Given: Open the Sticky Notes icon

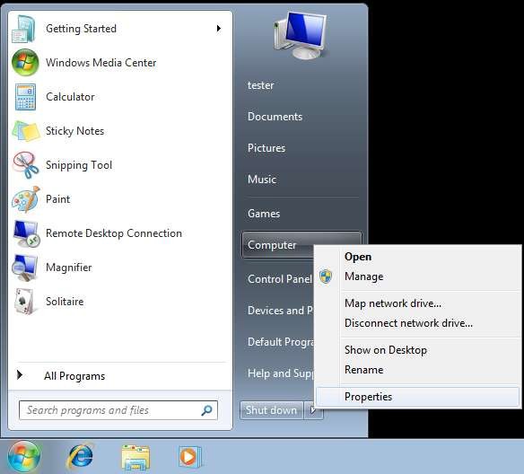Looking at the screenshot, I should click(x=26, y=131).
